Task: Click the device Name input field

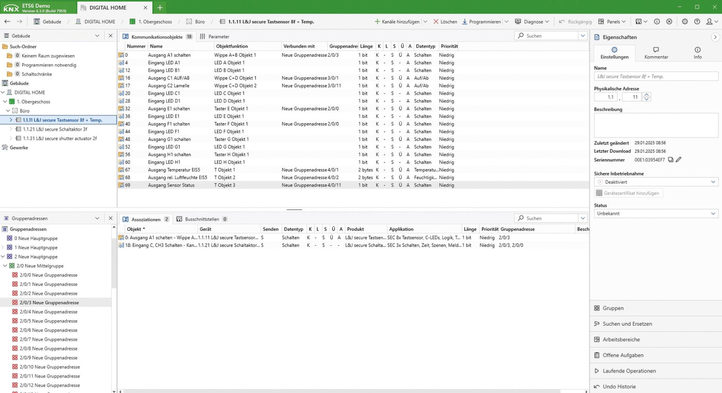Action: pos(656,76)
